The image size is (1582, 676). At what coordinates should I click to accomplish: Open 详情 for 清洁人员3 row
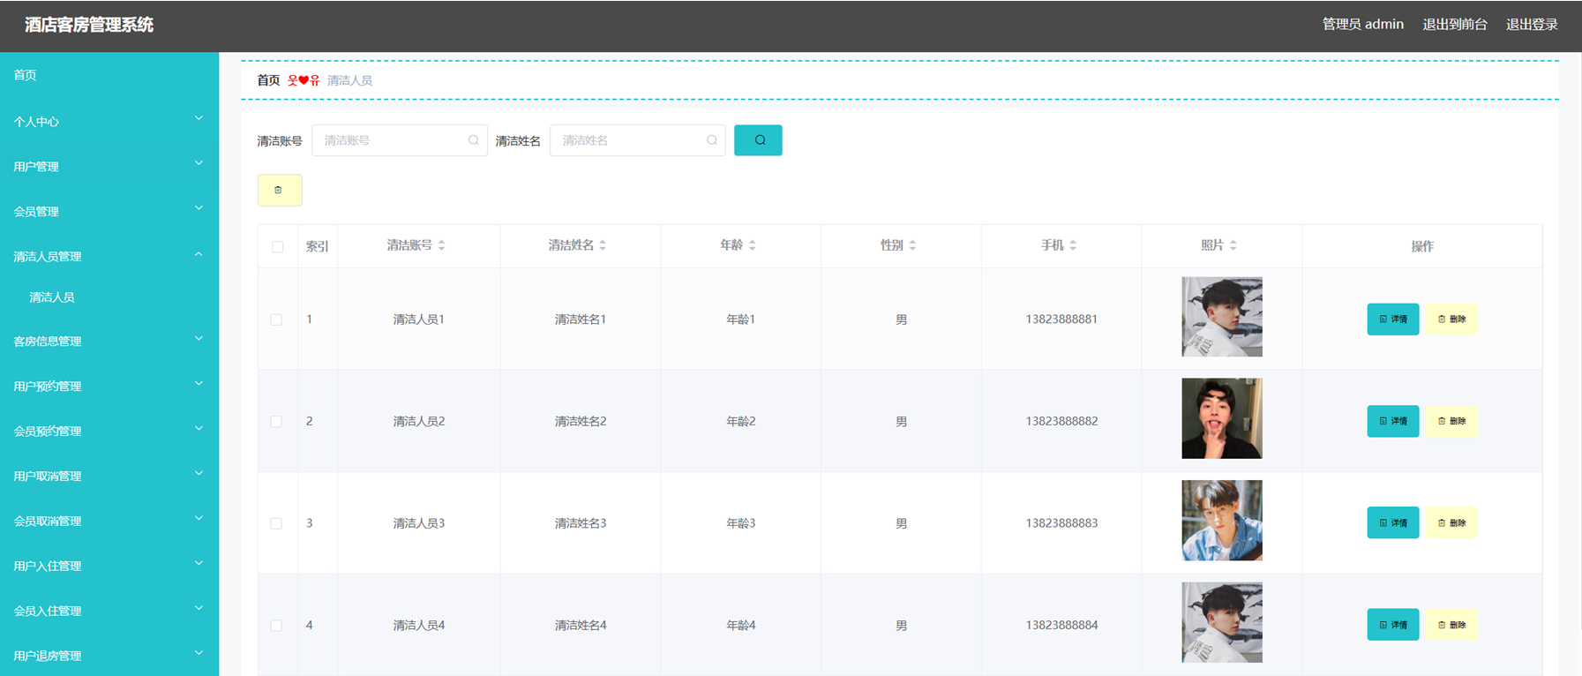1393,522
